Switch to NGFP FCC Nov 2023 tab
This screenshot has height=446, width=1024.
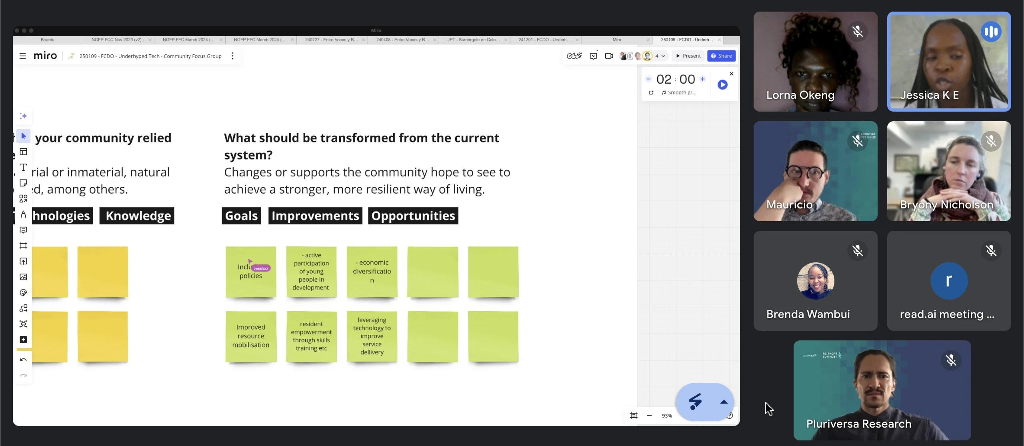pyautogui.click(x=118, y=40)
